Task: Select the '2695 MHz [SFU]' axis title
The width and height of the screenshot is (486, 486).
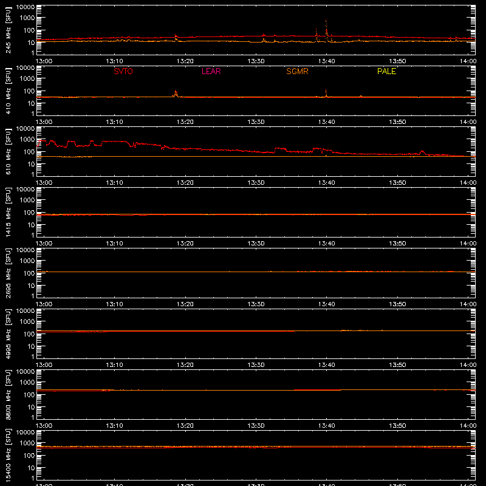Action: pos(9,273)
